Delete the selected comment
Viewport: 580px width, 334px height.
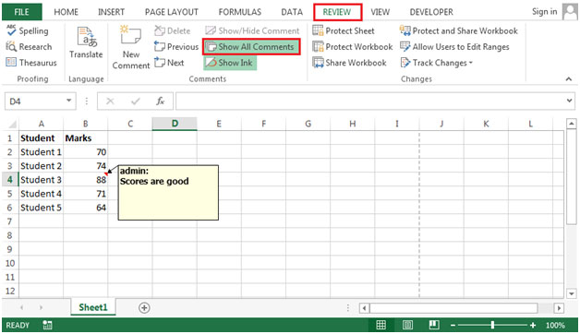point(173,30)
